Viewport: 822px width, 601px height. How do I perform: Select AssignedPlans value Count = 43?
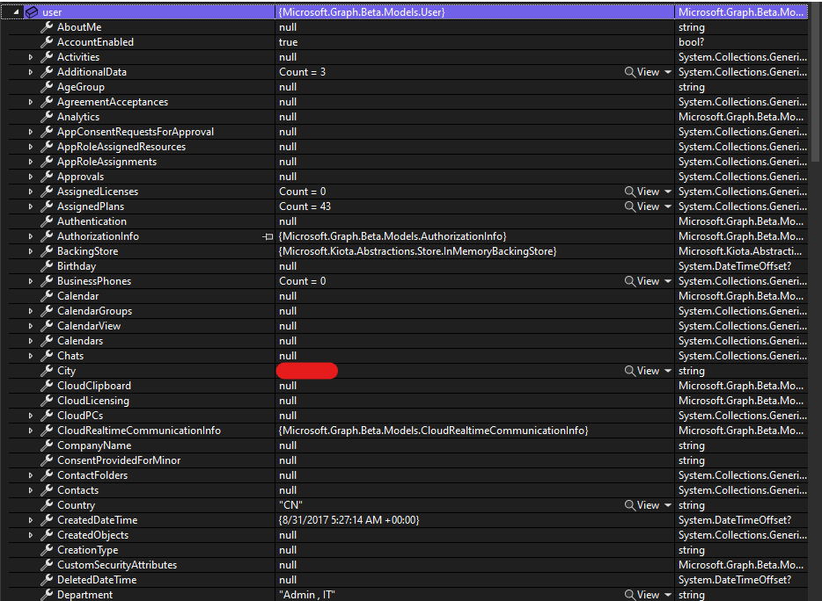tap(305, 206)
